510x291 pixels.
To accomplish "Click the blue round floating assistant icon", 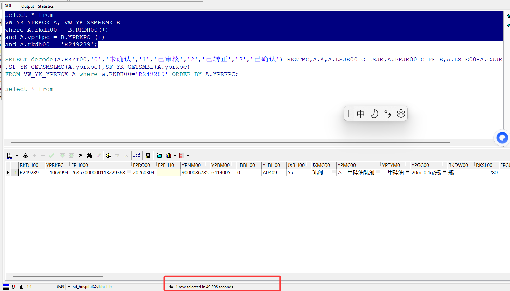I will tap(502, 138).
